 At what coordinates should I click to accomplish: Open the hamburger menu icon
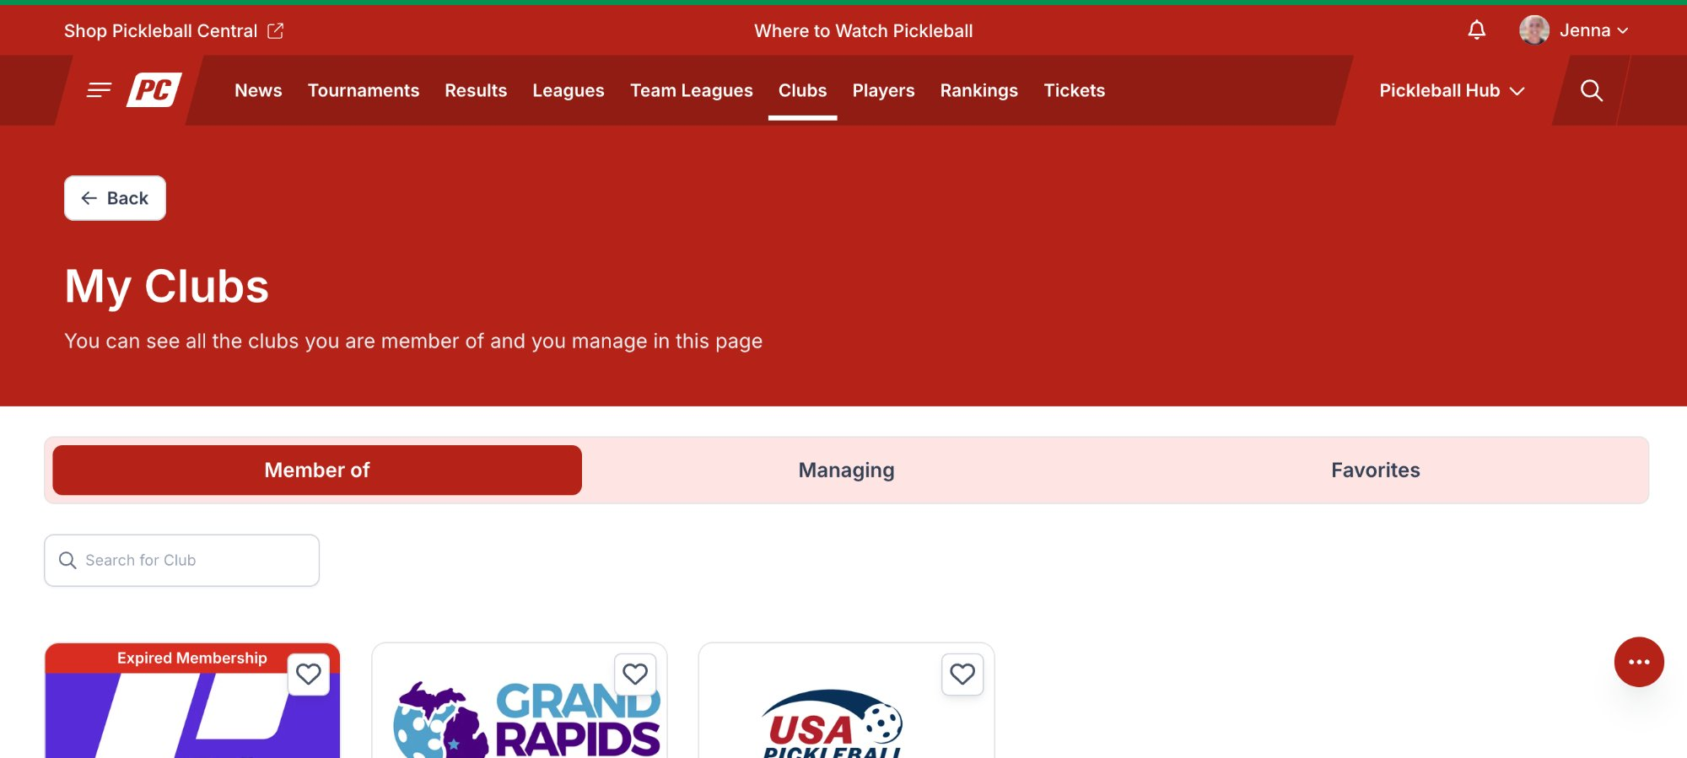click(x=99, y=90)
